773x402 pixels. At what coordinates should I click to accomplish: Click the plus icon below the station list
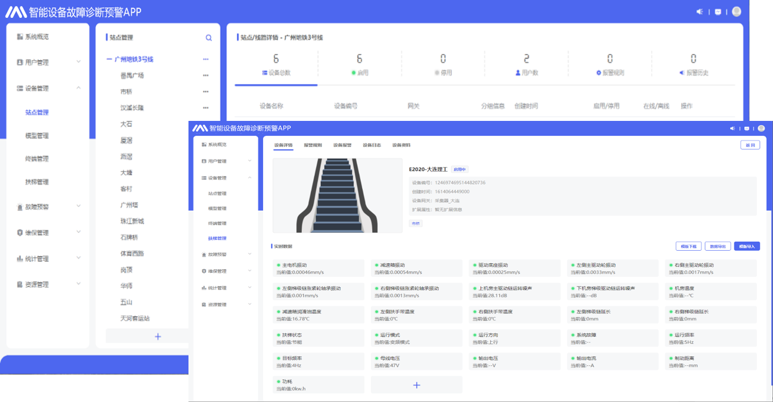pyautogui.click(x=157, y=336)
